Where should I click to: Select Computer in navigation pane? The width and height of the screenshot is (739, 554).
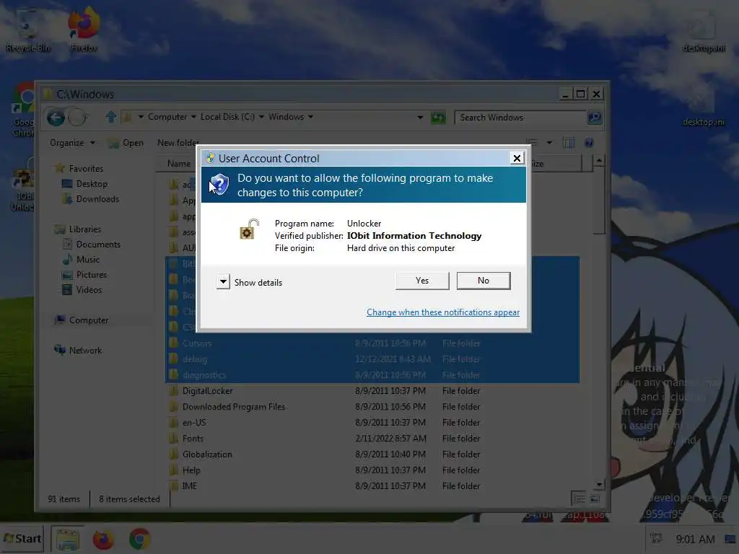[82, 320]
